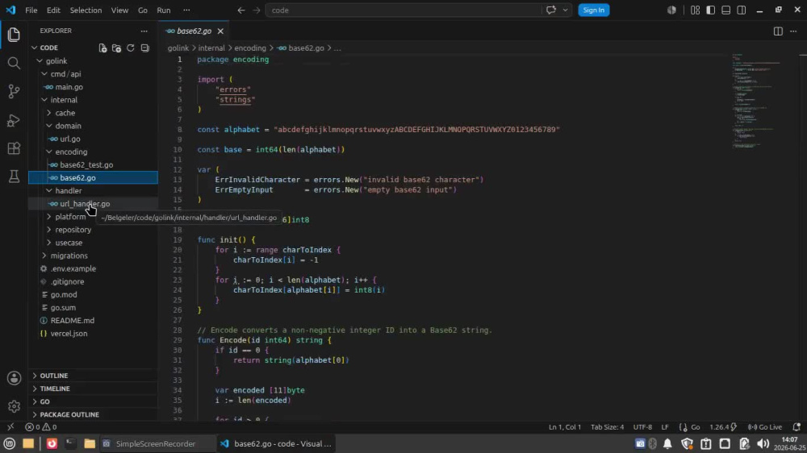Open the dropdown arrow next to Copilot chat
This screenshot has height=453, width=807.
click(x=565, y=10)
